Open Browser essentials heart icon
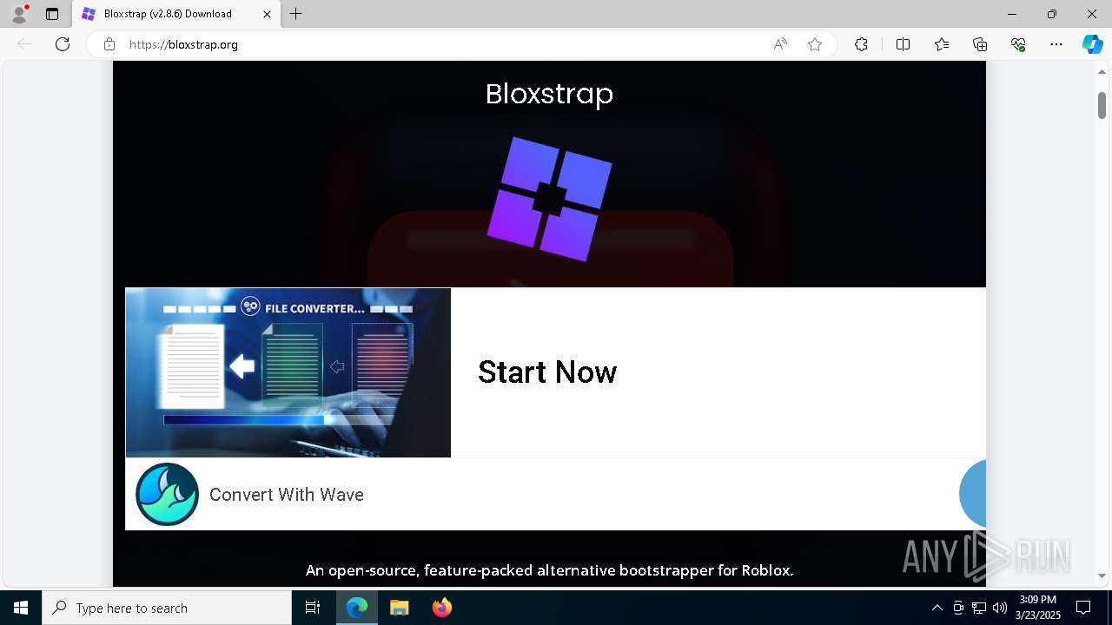 pyautogui.click(x=1018, y=44)
